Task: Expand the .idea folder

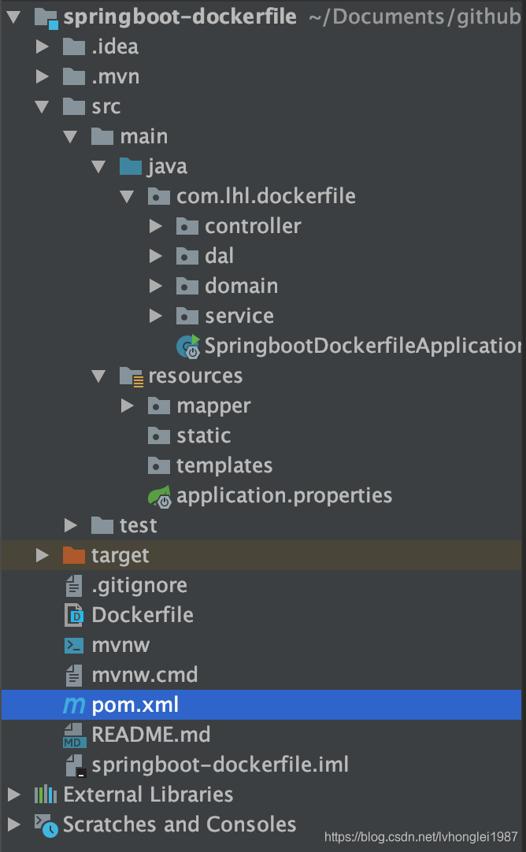Action: pos(41,46)
